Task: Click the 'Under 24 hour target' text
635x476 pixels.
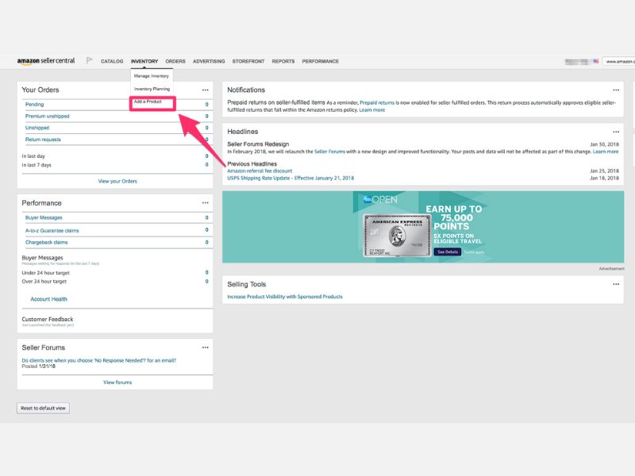Action: pos(46,273)
